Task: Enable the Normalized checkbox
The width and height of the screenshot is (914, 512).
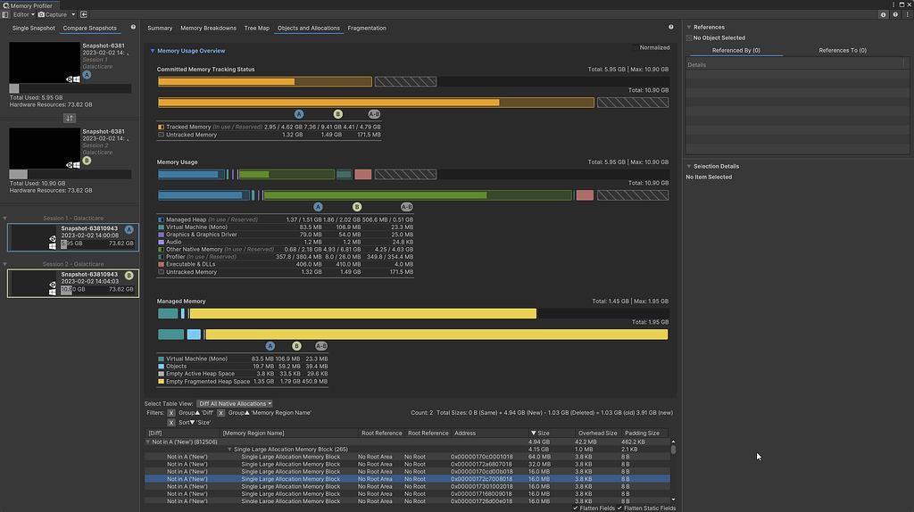Action: pos(636,47)
